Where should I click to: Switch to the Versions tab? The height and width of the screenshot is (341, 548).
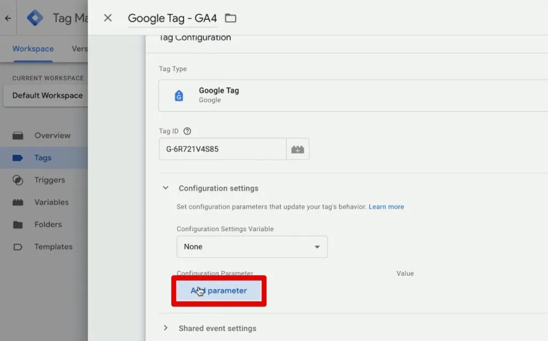point(80,49)
